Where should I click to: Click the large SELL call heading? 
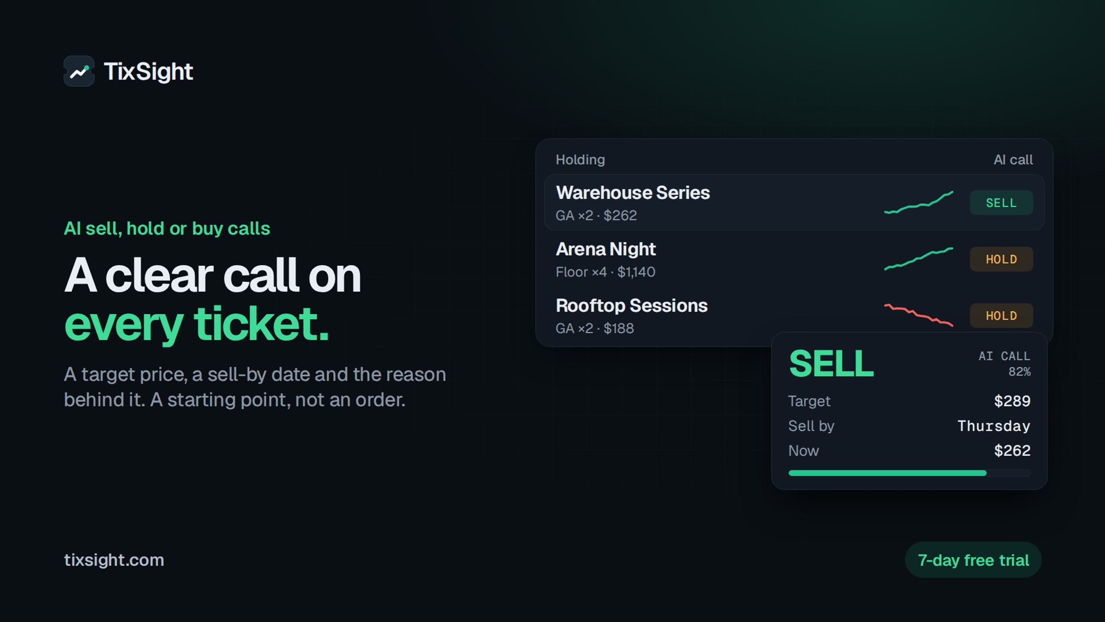(x=831, y=364)
